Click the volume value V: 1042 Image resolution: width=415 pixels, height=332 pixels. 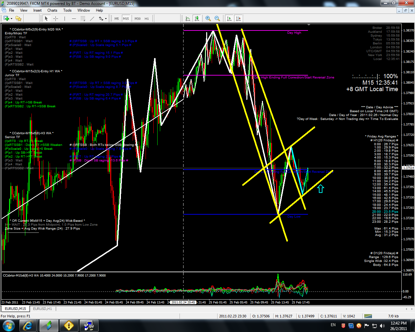pyautogui.click(x=349, y=316)
